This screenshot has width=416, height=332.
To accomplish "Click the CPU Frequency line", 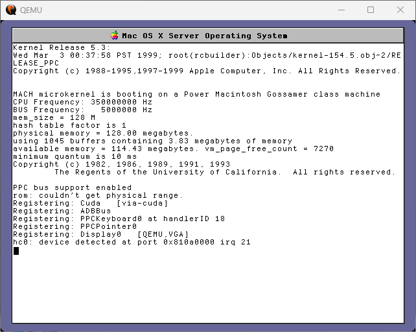I will [x=83, y=102].
